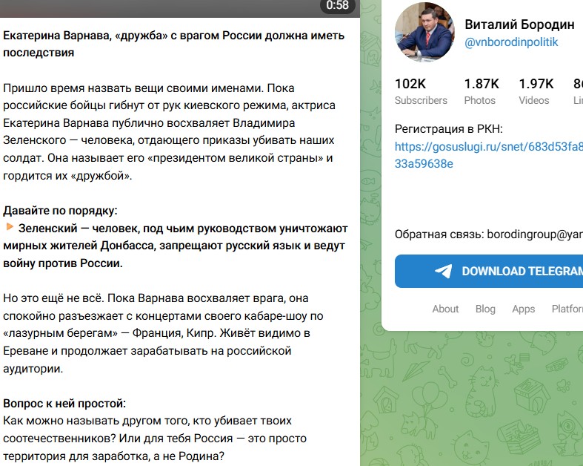The image size is (583, 466).
Task: Open the @vnborodinpolitik channel handle link
Action: pyautogui.click(x=511, y=43)
